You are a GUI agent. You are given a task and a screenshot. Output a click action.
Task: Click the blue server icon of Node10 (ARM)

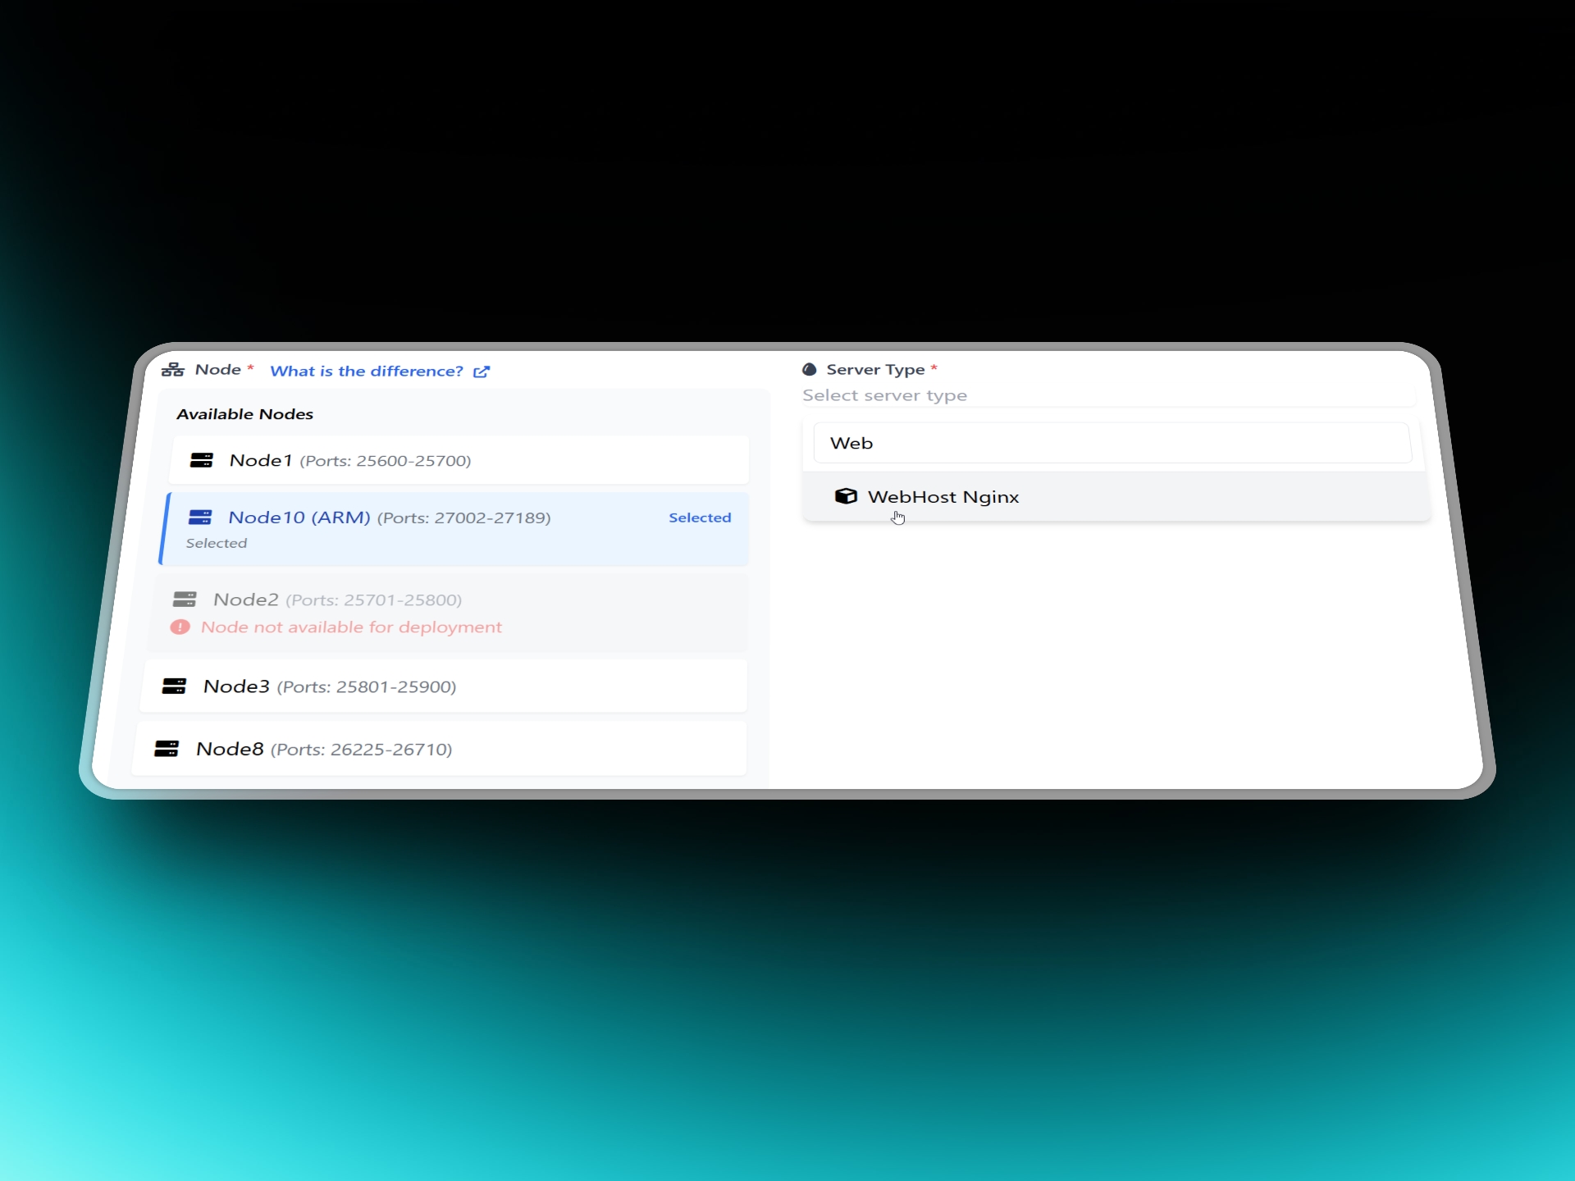[x=200, y=517]
